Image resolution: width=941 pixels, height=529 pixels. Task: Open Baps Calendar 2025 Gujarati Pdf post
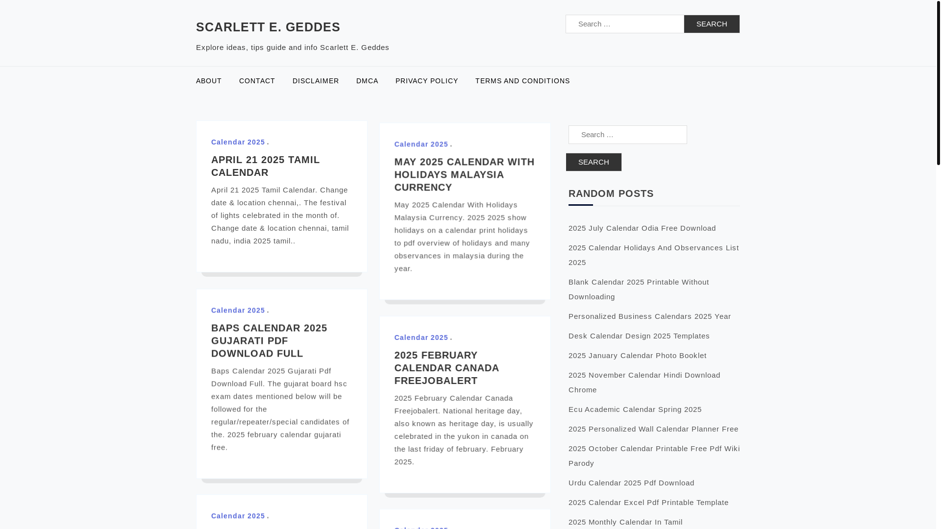click(269, 340)
